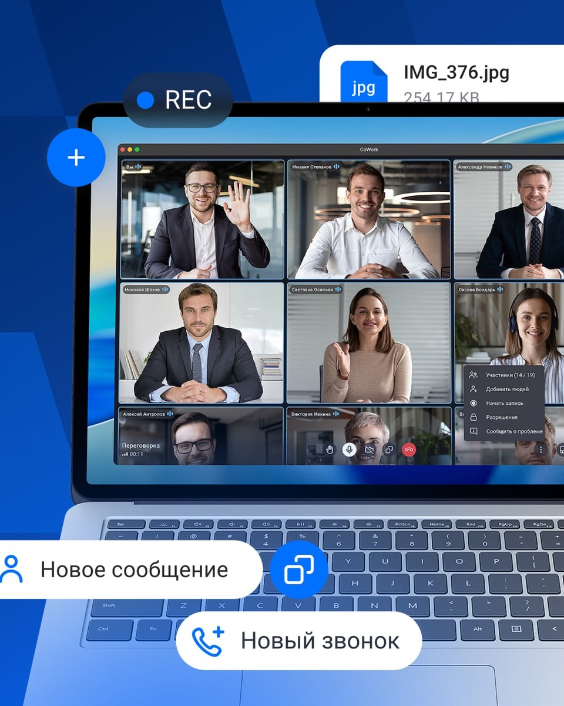Select Начать запись in the menu
Viewport: 564px width, 706px height.
tap(503, 403)
